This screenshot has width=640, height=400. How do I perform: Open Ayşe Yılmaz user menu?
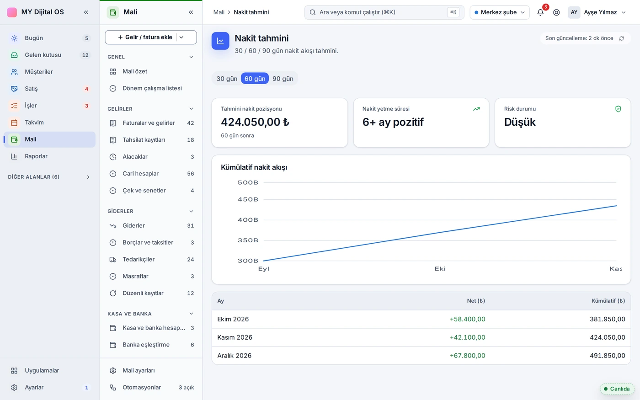(597, 12)
